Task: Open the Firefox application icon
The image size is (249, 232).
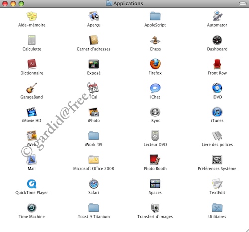Action: click(155, 64)
